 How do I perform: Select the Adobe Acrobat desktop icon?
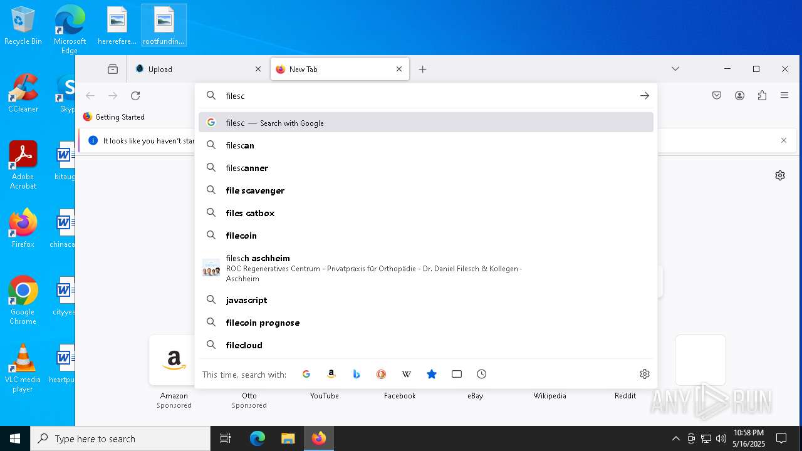(x=23, y=165)
